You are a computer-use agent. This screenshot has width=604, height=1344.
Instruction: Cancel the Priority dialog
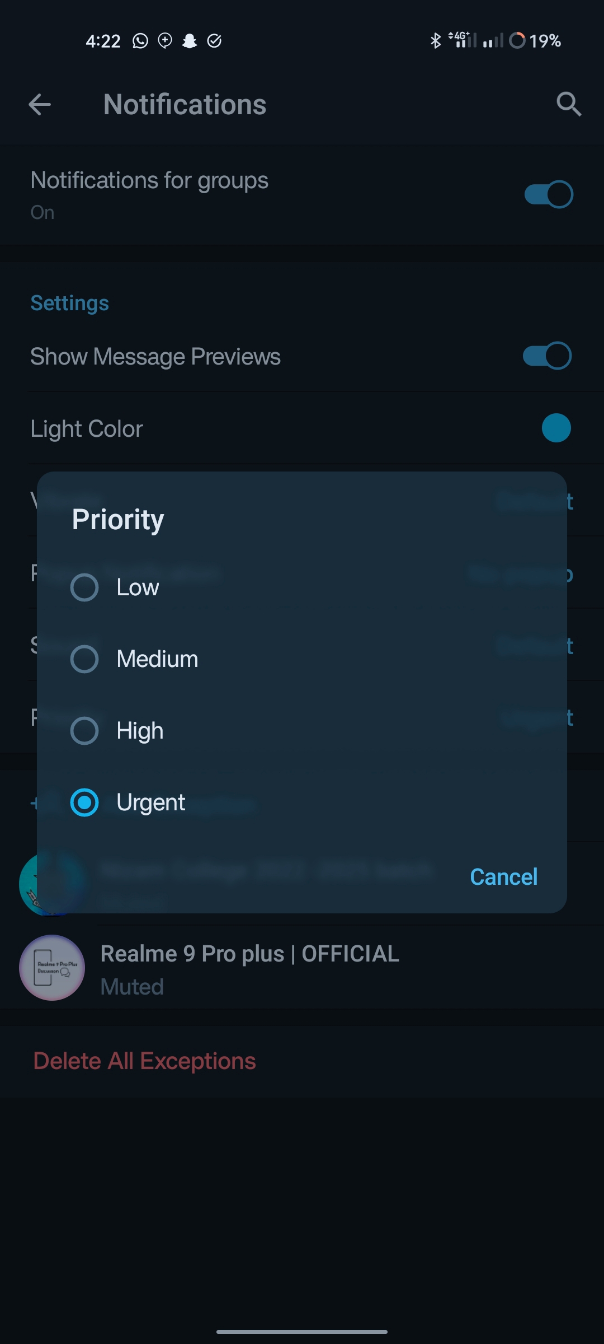[x=503, y=876]
